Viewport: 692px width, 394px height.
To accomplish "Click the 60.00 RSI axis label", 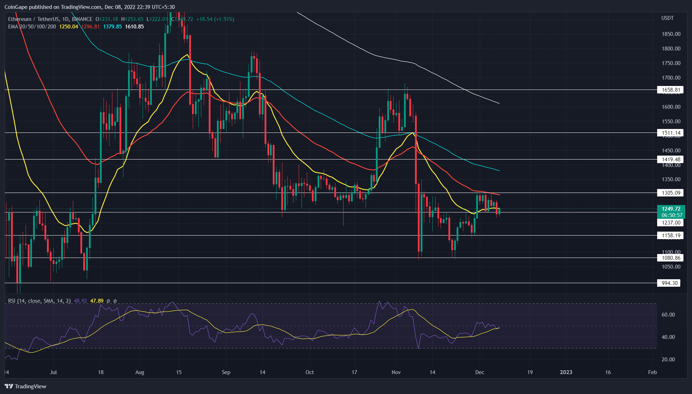I will click(x=668, y=315).
